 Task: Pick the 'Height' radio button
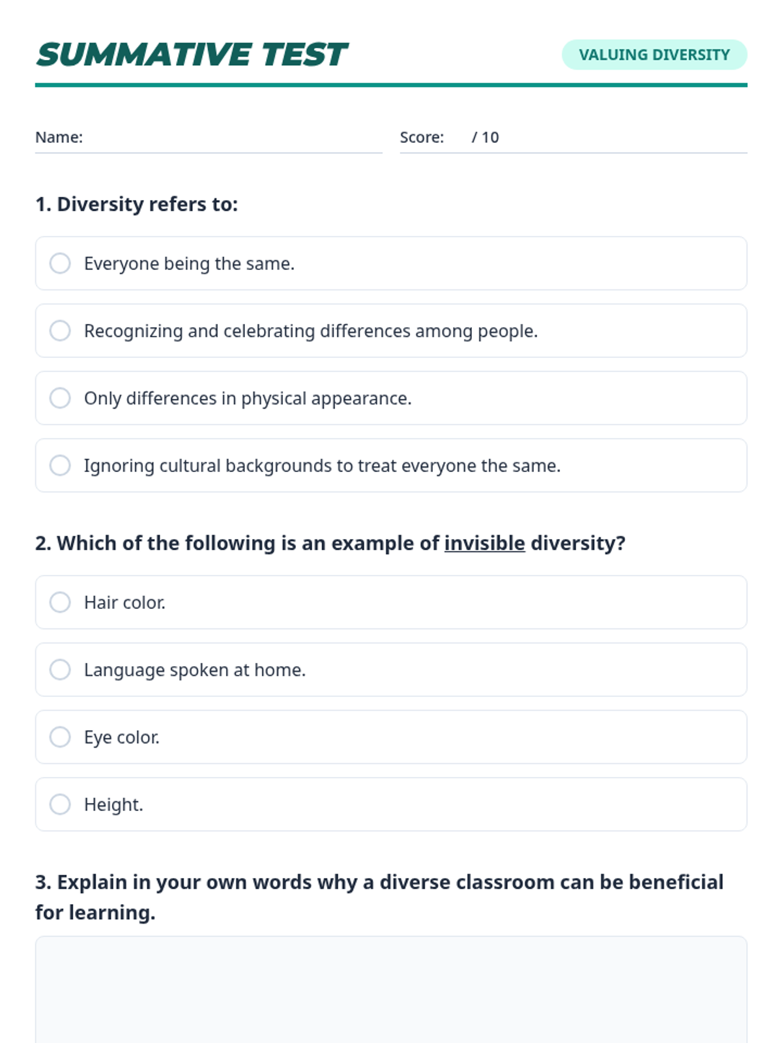60,804
